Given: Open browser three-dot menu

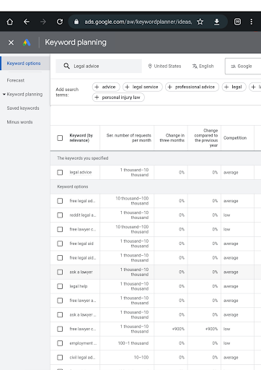Looking at the screenshot, I should coord(252,22).
